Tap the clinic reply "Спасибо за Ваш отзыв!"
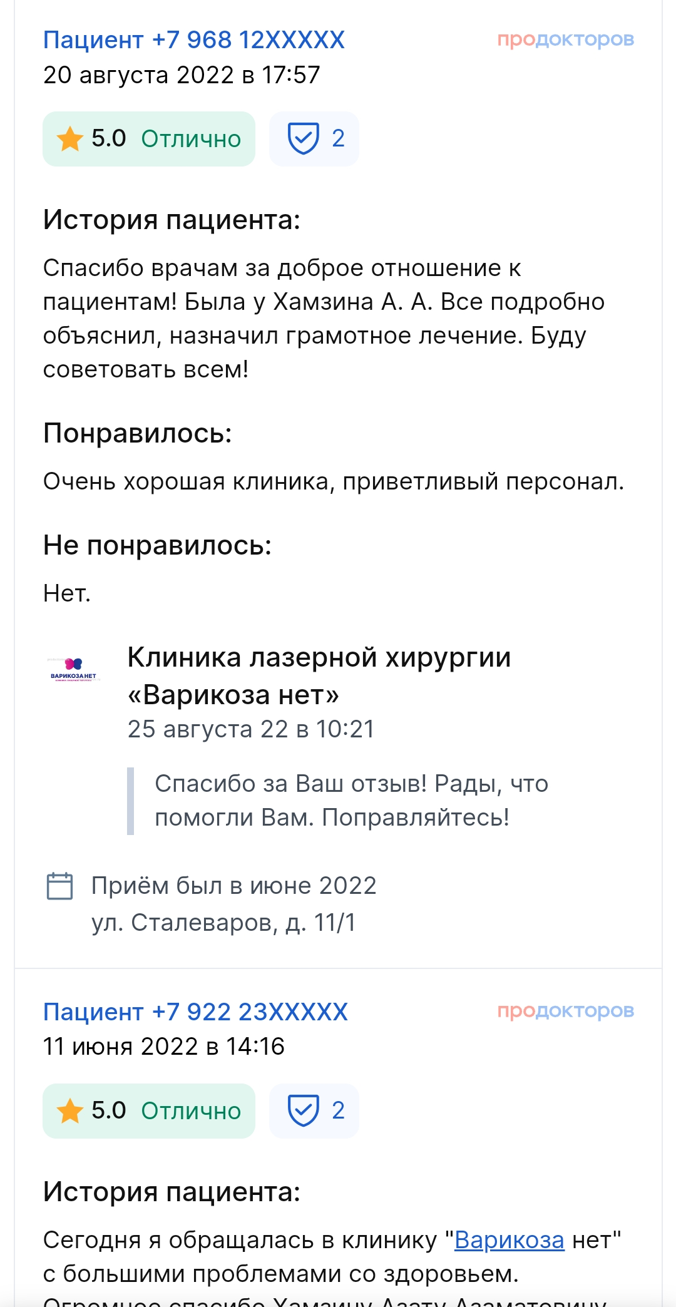This screenshot has width=676, height=1307. pyautogui.click(x=351, y=801)
